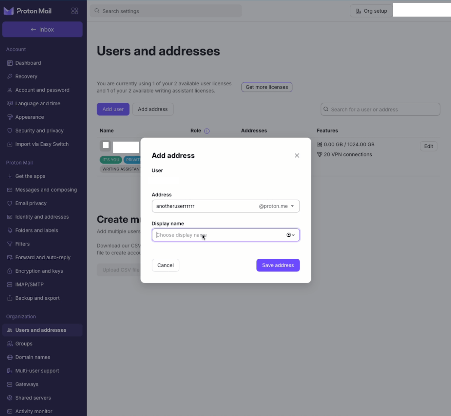451x416 pixels.
Task: Expand the Org setup panel
Action: (371, 11)
